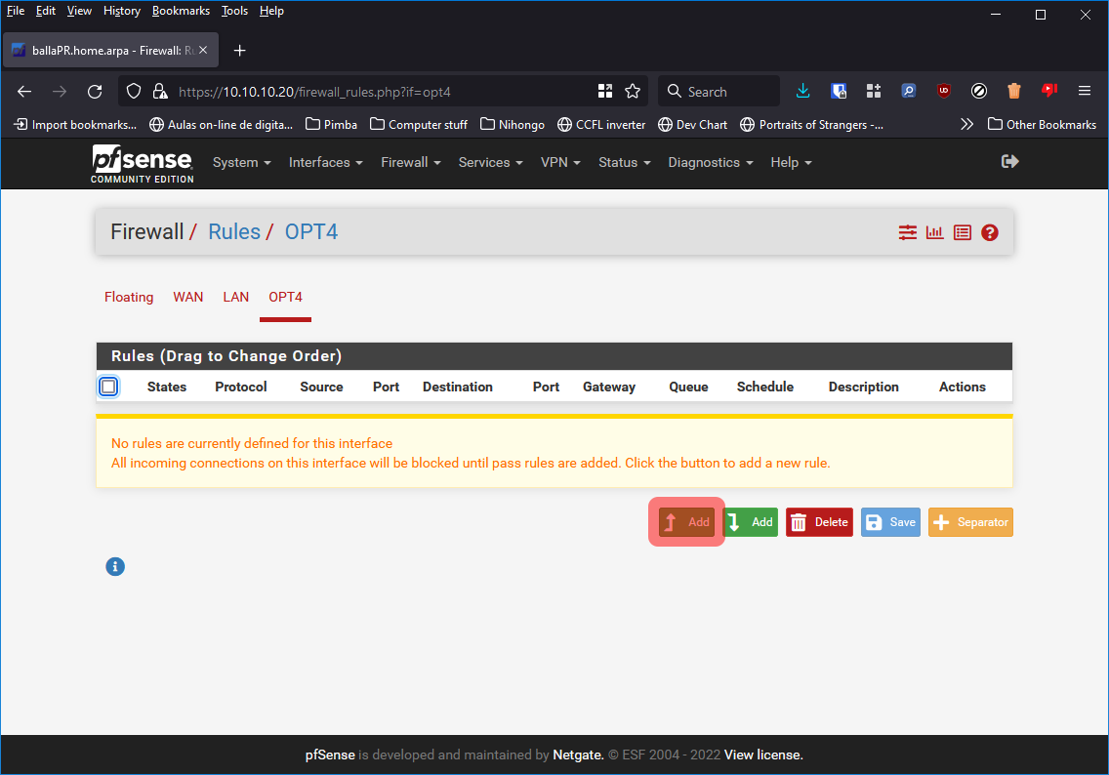Viewport: 1109px width, 775px height.
Task: Open the firewall log list icon
Action: point(963,232)
